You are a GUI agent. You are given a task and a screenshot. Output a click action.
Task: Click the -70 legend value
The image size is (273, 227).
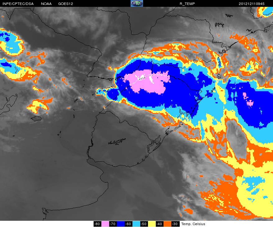[113, 224]
